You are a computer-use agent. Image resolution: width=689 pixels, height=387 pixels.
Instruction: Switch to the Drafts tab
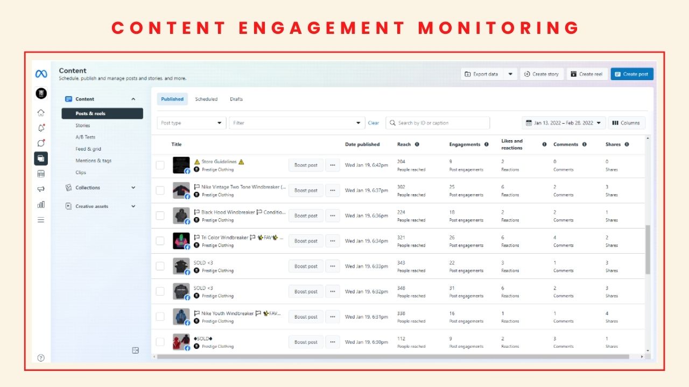click(236, 99)
